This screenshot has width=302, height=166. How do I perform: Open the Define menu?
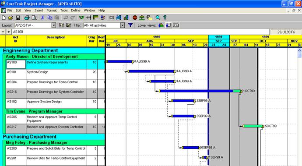pos(75,11)
